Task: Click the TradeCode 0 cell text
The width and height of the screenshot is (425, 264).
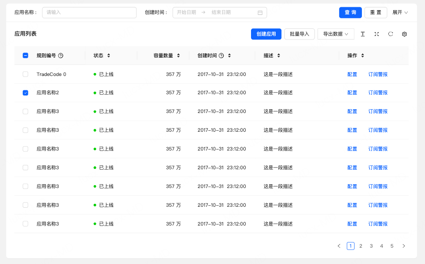Action: click(x=51, y=75)
